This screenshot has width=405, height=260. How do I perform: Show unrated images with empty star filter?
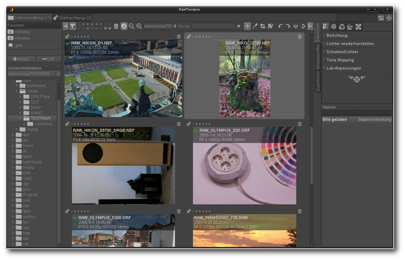click(79, 24)
